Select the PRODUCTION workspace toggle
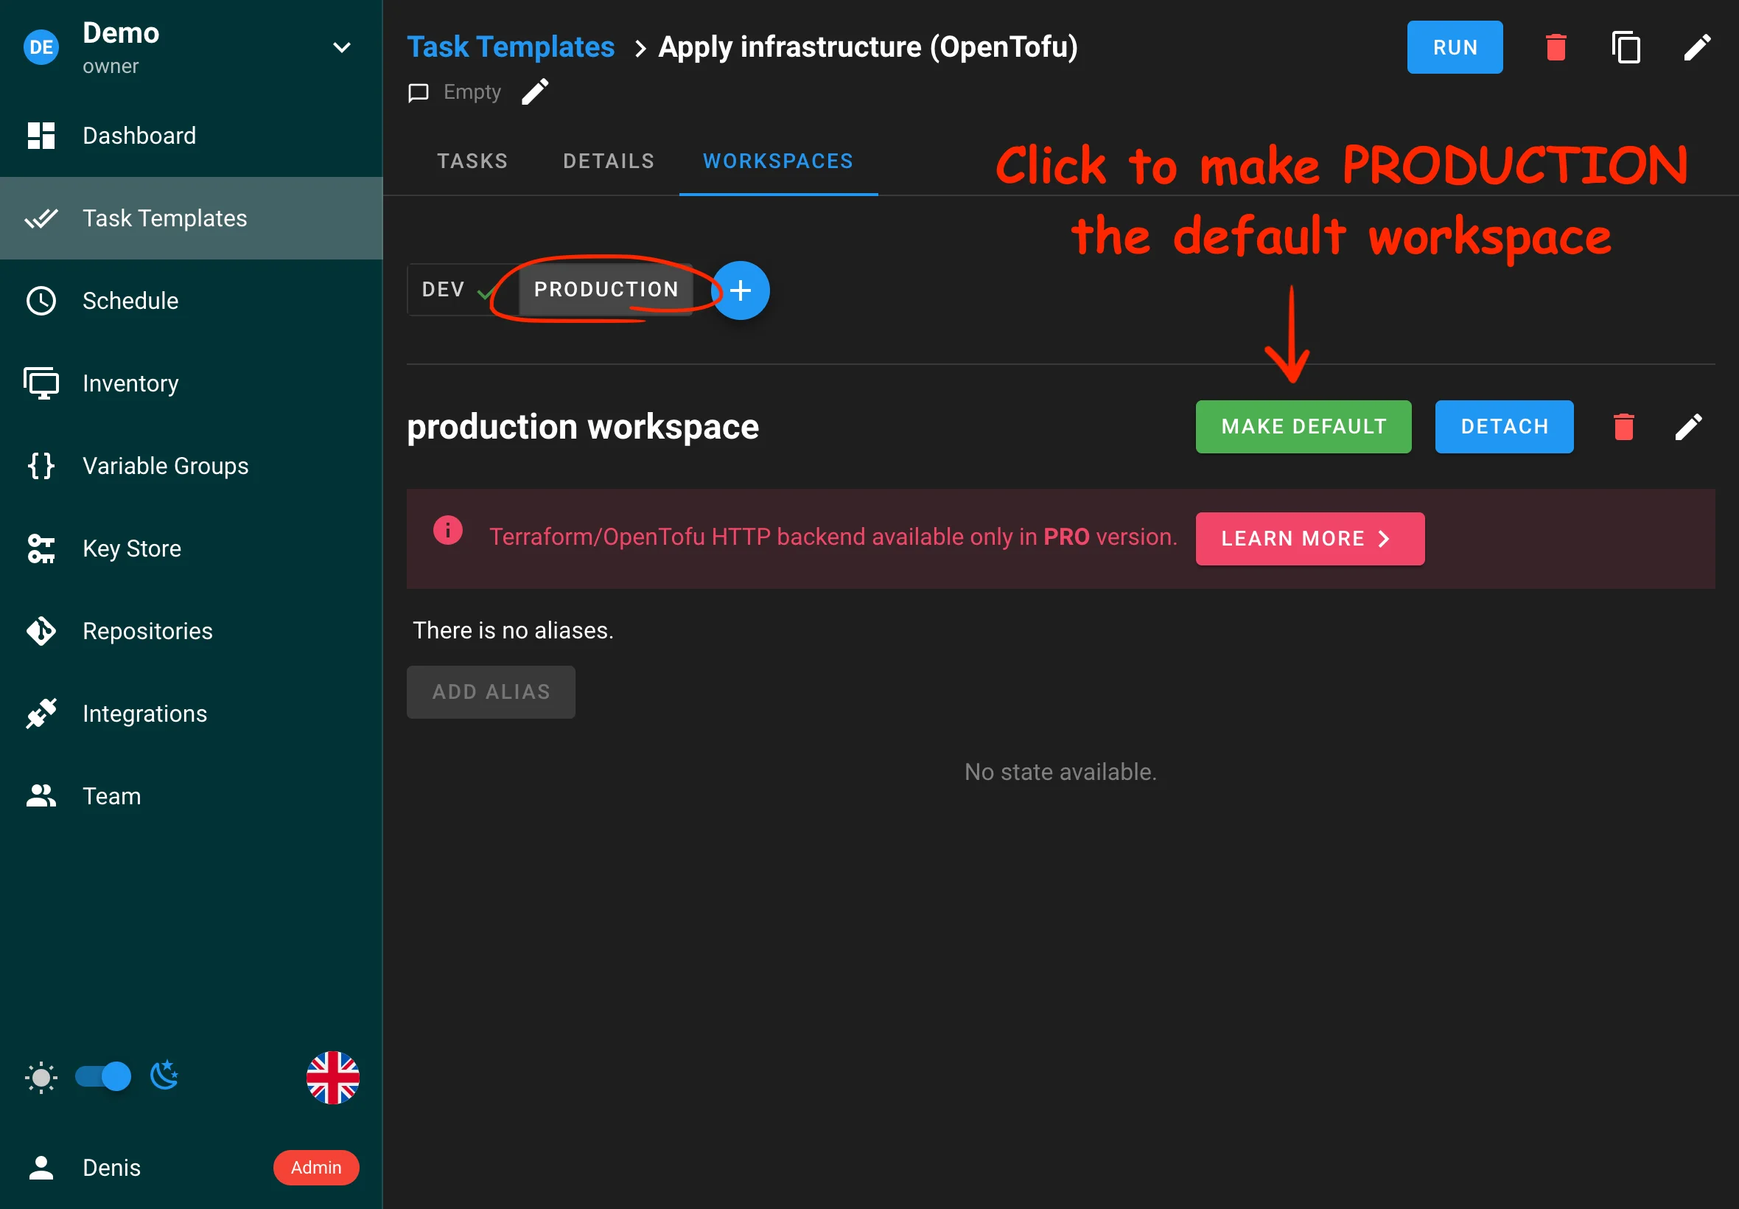 606,290
